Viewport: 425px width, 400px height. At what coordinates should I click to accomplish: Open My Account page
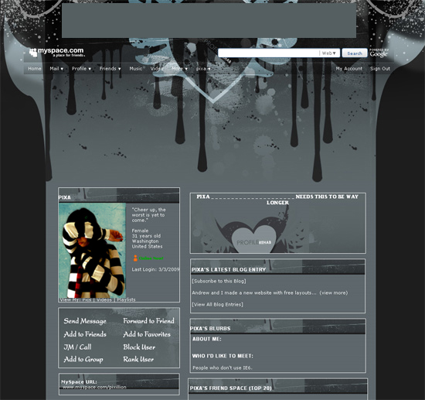(349, 69)
